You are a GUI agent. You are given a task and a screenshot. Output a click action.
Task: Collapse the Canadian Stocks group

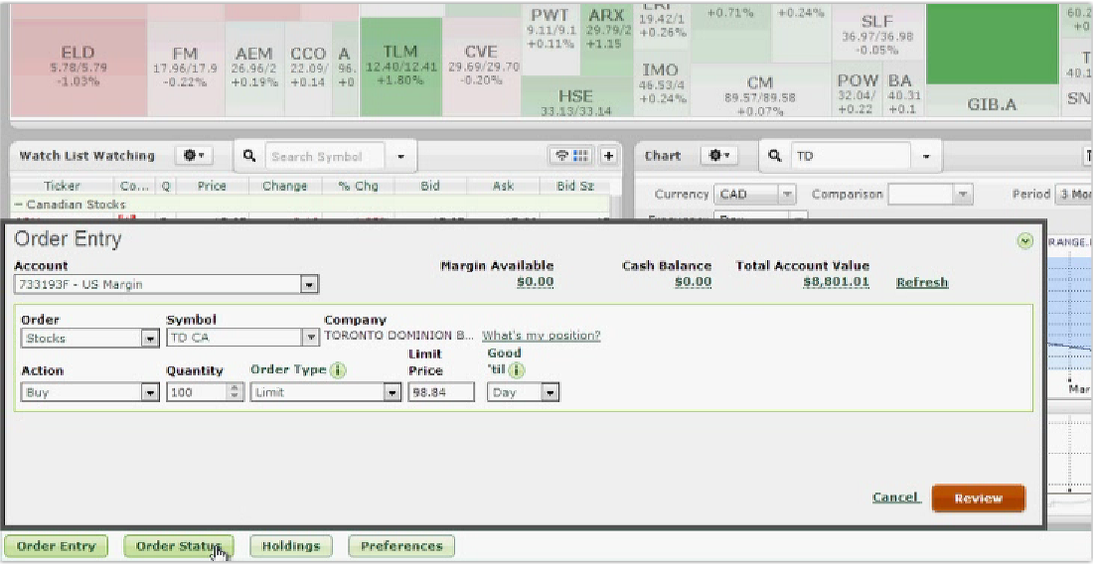18,205
